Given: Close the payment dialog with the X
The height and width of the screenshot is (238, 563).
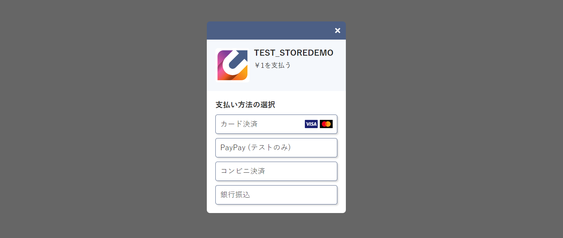Looking at the screenshot, I should tap(337, 31).
